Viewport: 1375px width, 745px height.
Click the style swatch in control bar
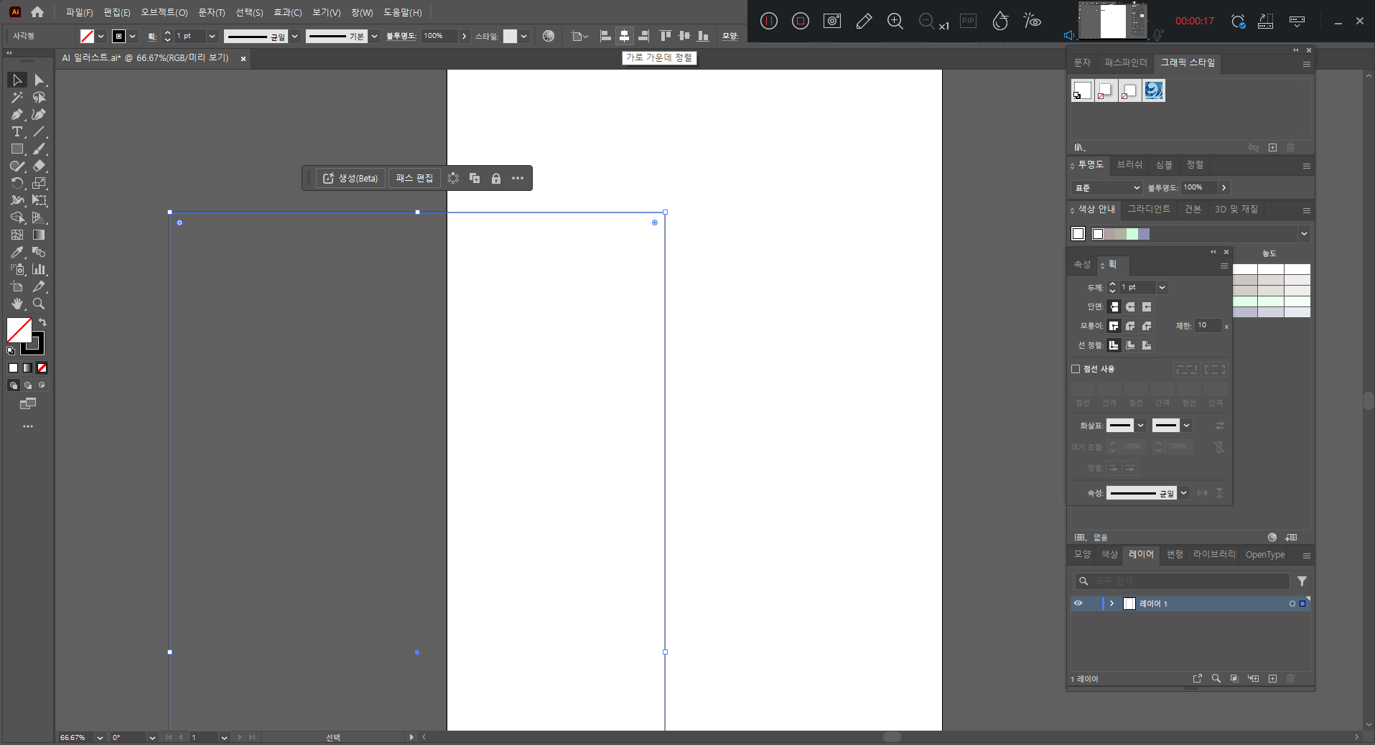tap(510, 36)
